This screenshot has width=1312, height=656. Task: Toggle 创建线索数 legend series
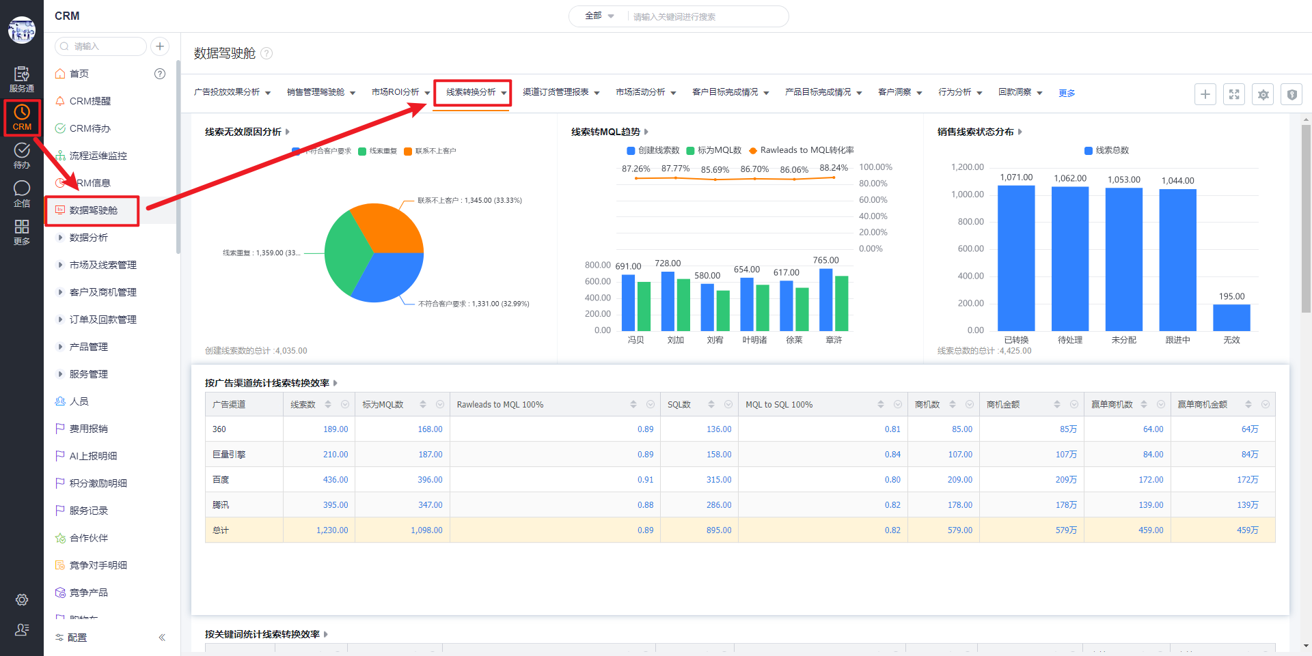[x=653, y=150]
